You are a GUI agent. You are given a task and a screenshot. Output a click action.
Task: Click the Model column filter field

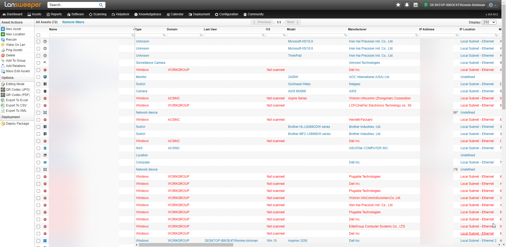coord(317,35)
